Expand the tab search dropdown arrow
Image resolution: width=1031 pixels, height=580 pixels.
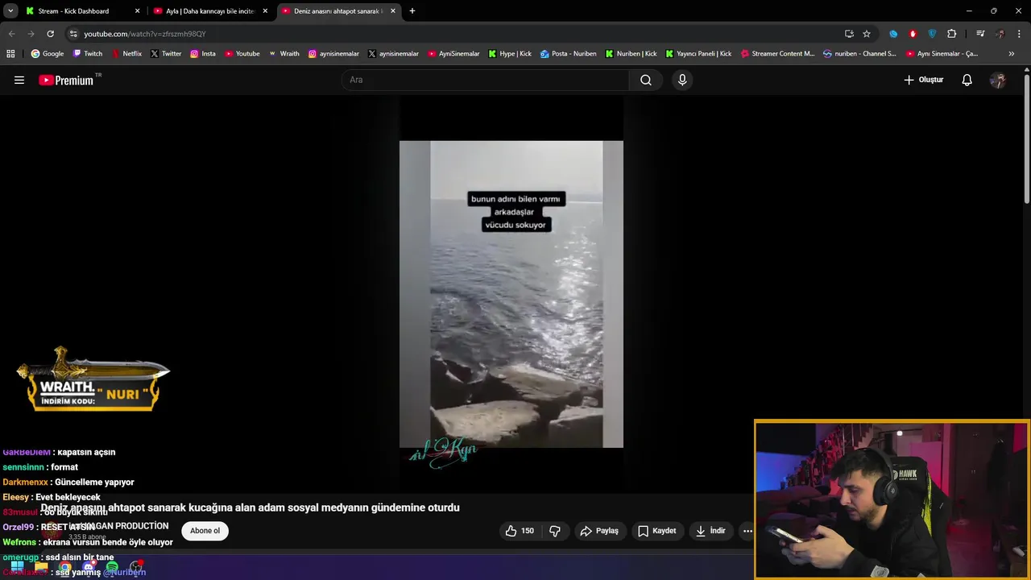[10, 11]
